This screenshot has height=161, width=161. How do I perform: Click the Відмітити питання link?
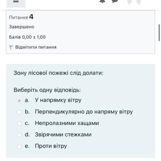(36, 47)
